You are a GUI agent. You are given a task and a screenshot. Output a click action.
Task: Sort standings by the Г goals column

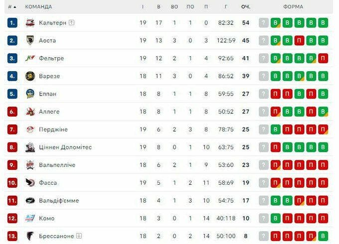click(x=226, y=7)
